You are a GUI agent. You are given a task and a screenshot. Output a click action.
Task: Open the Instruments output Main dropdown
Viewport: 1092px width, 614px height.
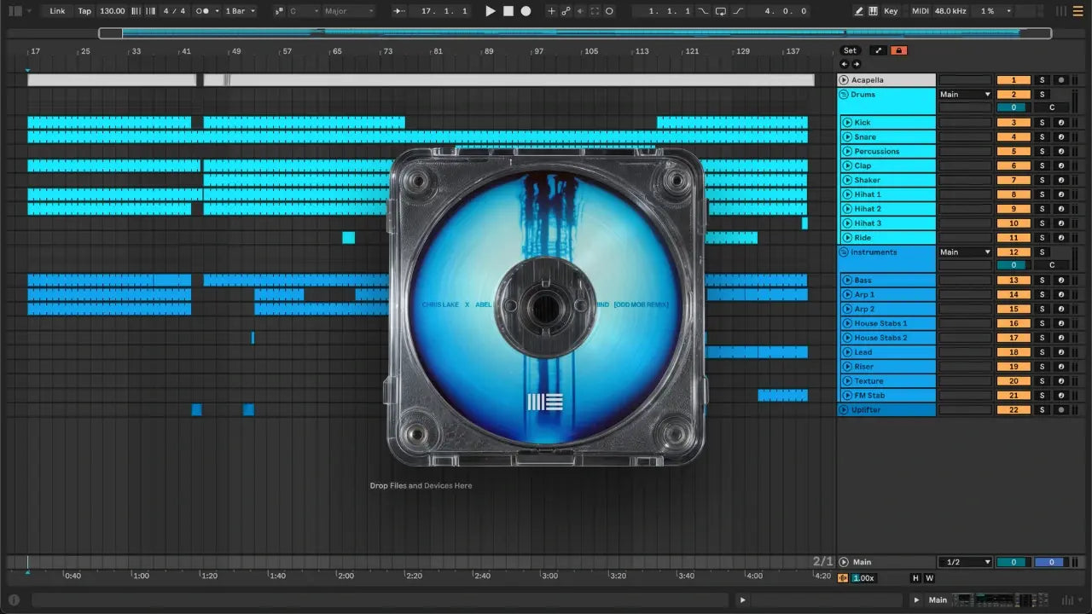[965, 252]
